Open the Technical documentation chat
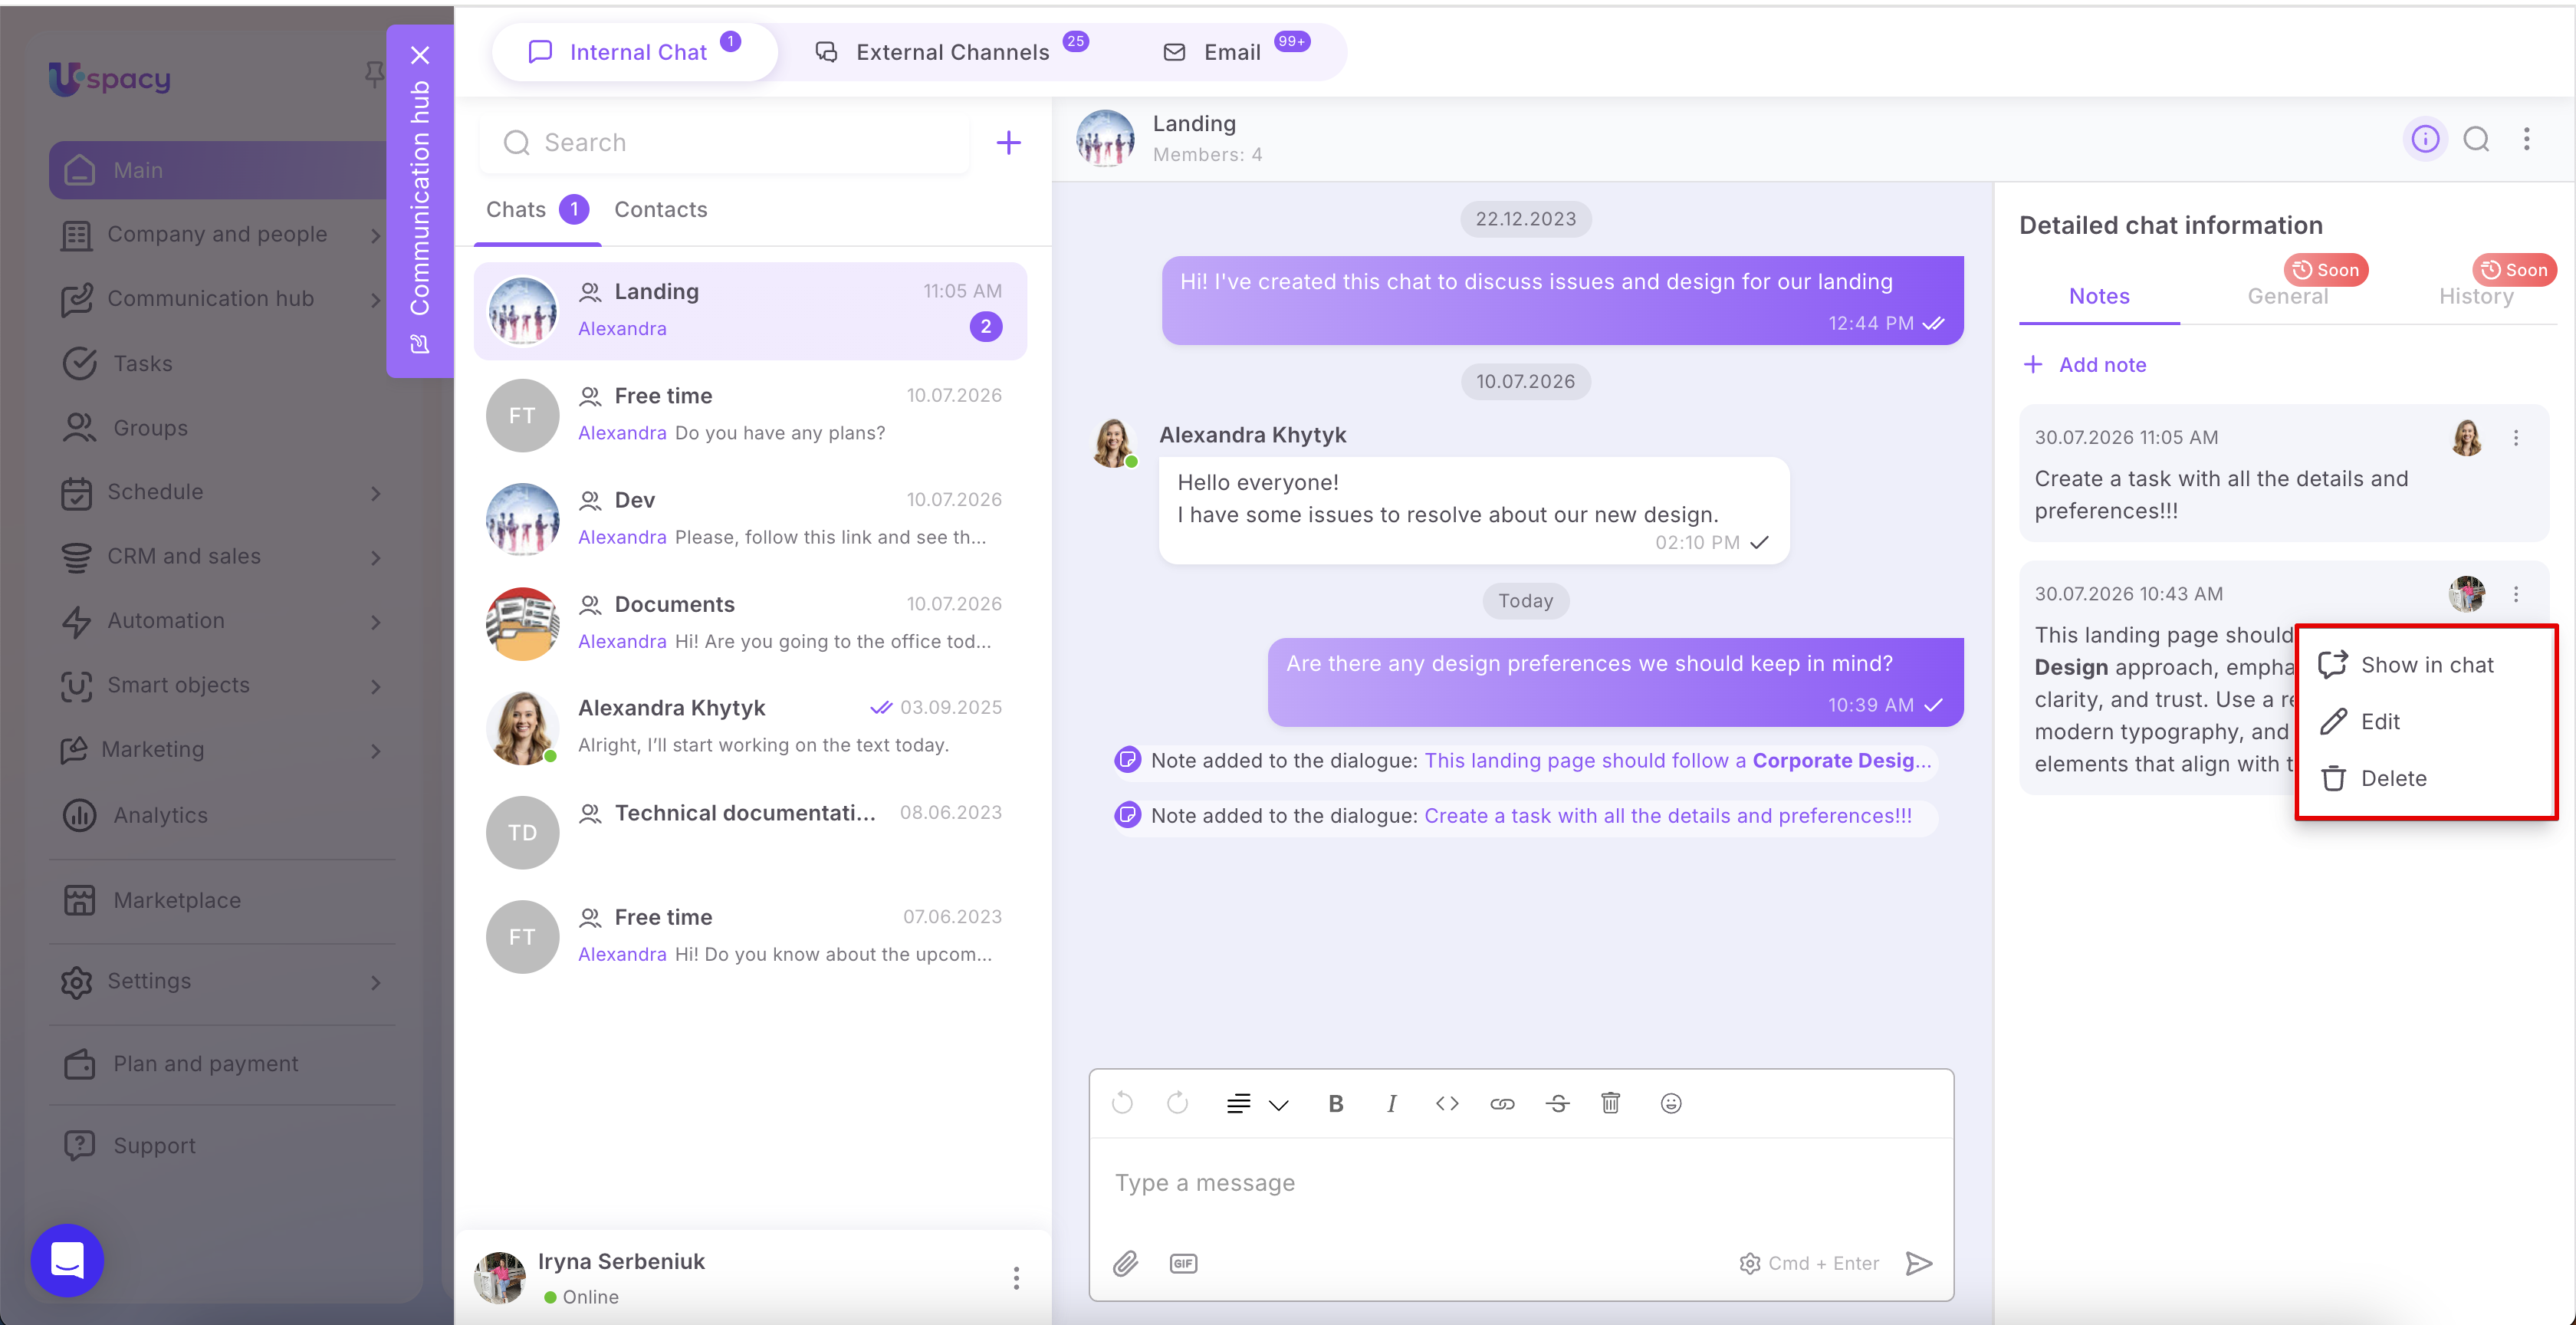This screenshot has width=2576, height=1325. click(750, 832)
